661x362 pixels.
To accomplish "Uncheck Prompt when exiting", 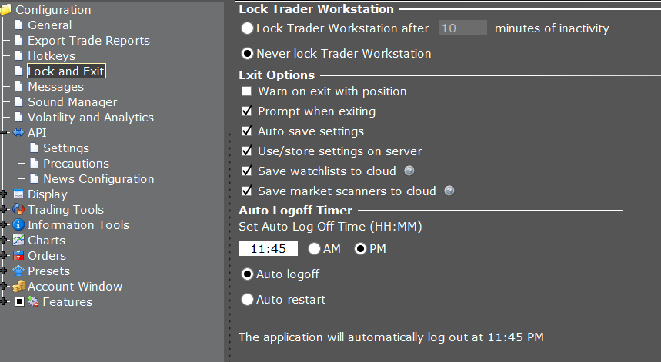I will click(x=247, y=111).
